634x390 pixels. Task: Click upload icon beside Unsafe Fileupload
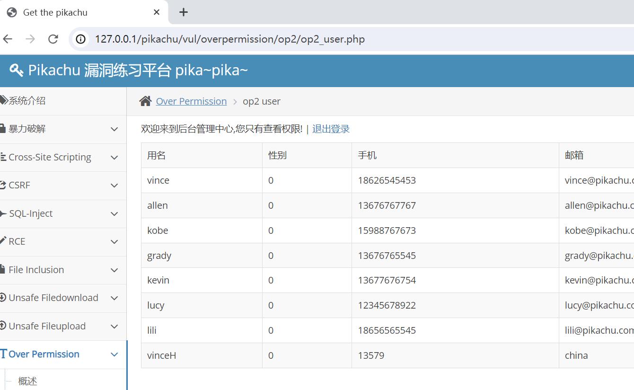(3, 326)
